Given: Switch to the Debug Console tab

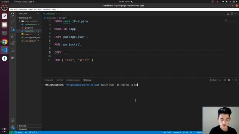Looking at the screenshot, I should tap(73, 80).
